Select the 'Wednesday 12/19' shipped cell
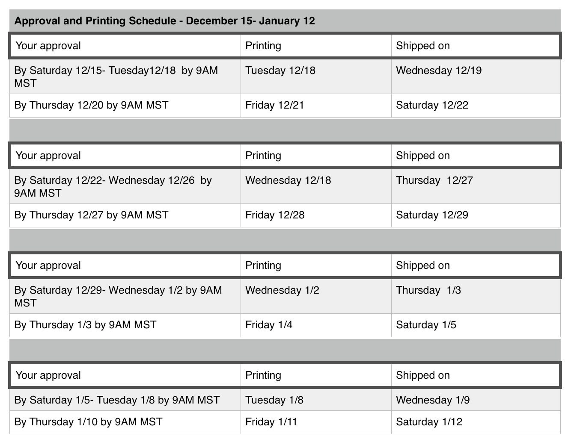This screenshot has width=571, height=442. tap(476, 77)
